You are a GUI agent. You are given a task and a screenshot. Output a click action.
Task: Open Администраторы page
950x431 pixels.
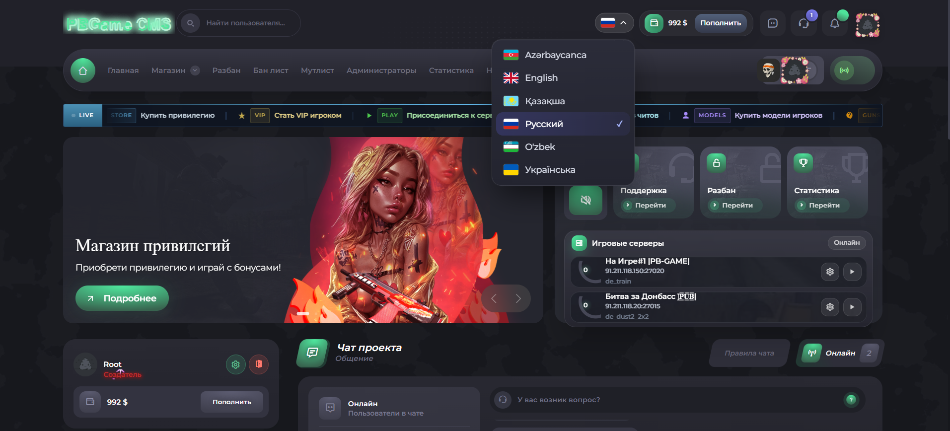381,71
